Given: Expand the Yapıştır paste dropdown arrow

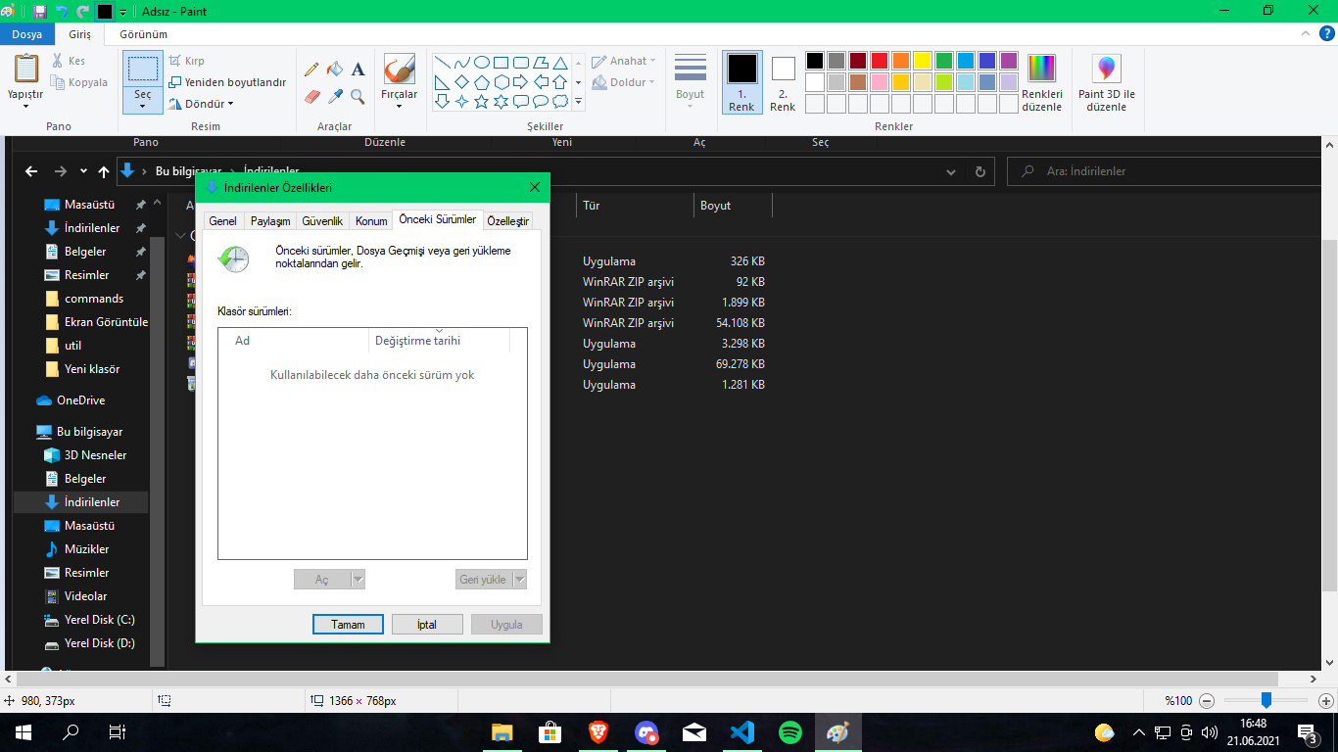Looking at the screenshot, I should pyautogui.click(x=25, y=106).
